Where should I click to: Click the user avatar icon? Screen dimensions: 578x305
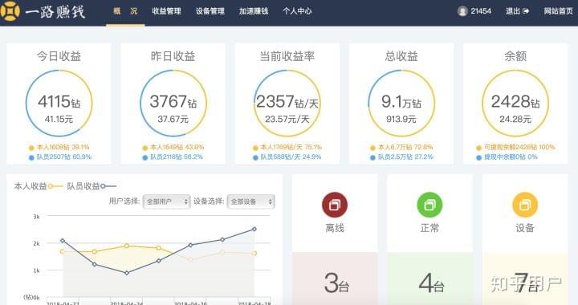[x=462, y=11]
